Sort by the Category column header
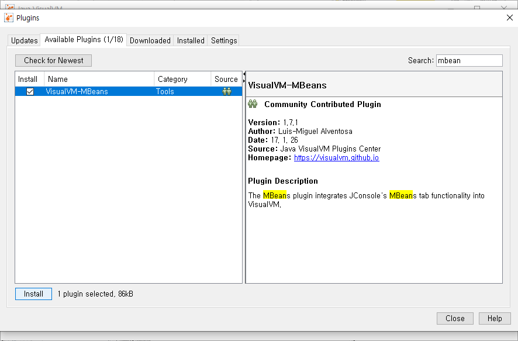The image size is (518, 341). (182, 79)
